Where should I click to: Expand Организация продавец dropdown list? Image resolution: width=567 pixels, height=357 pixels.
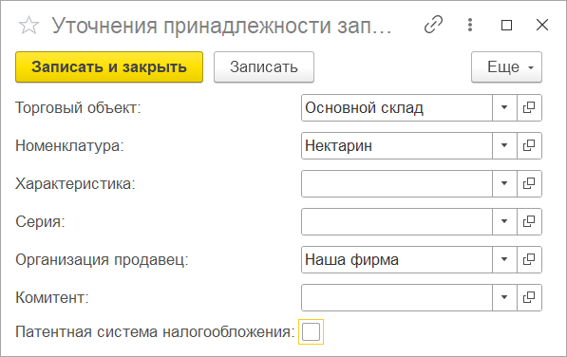[x=504, y=259]
